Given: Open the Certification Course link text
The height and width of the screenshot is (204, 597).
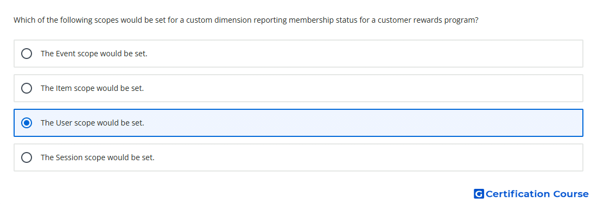Looking at the screenshot, I should (537, 194).
